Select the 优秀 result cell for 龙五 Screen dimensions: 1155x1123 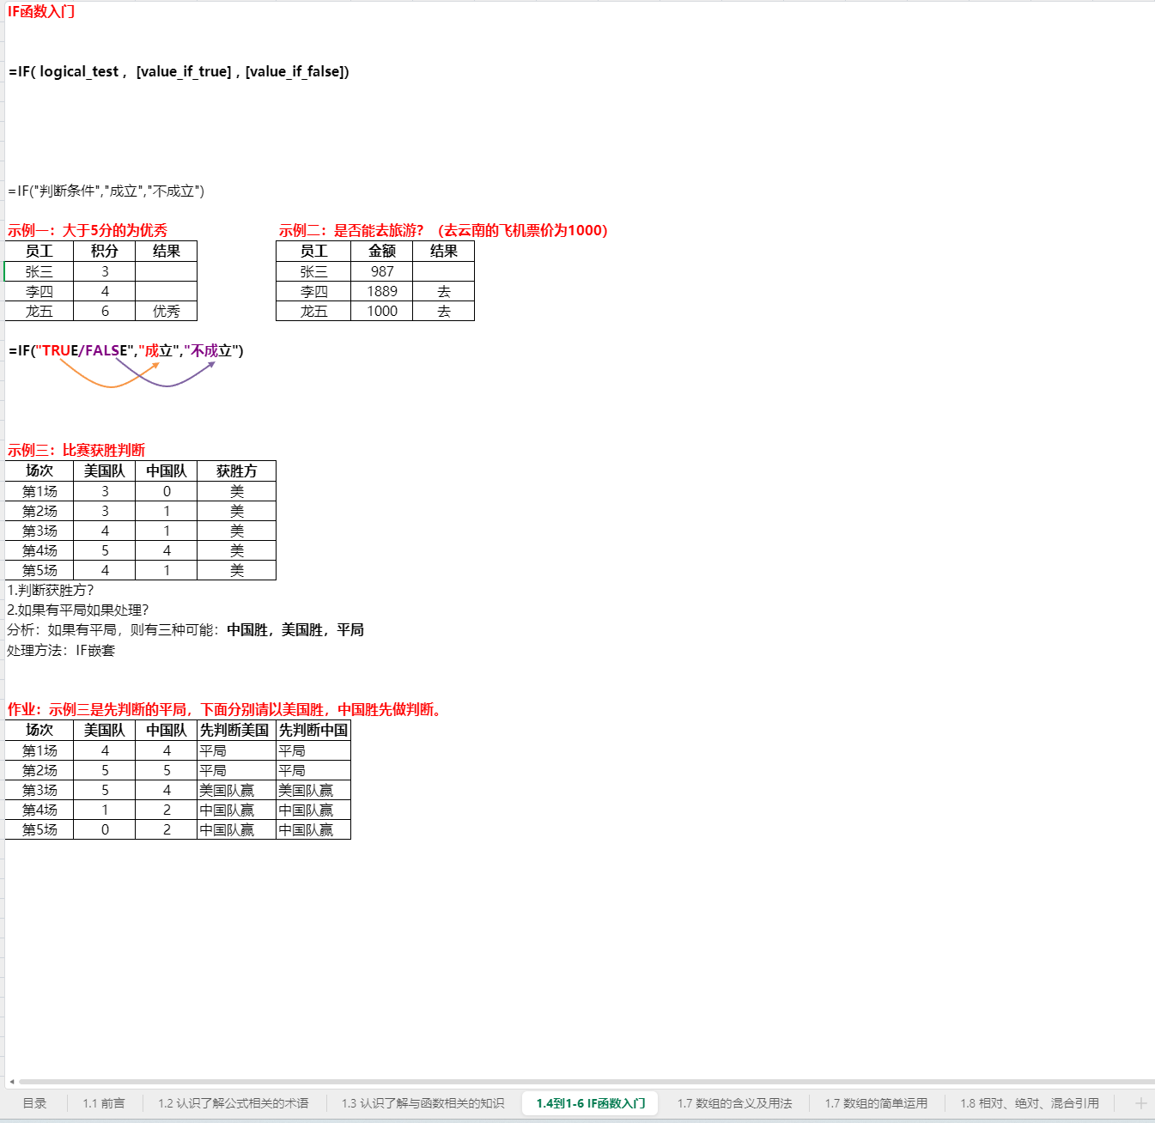(166, 312)
